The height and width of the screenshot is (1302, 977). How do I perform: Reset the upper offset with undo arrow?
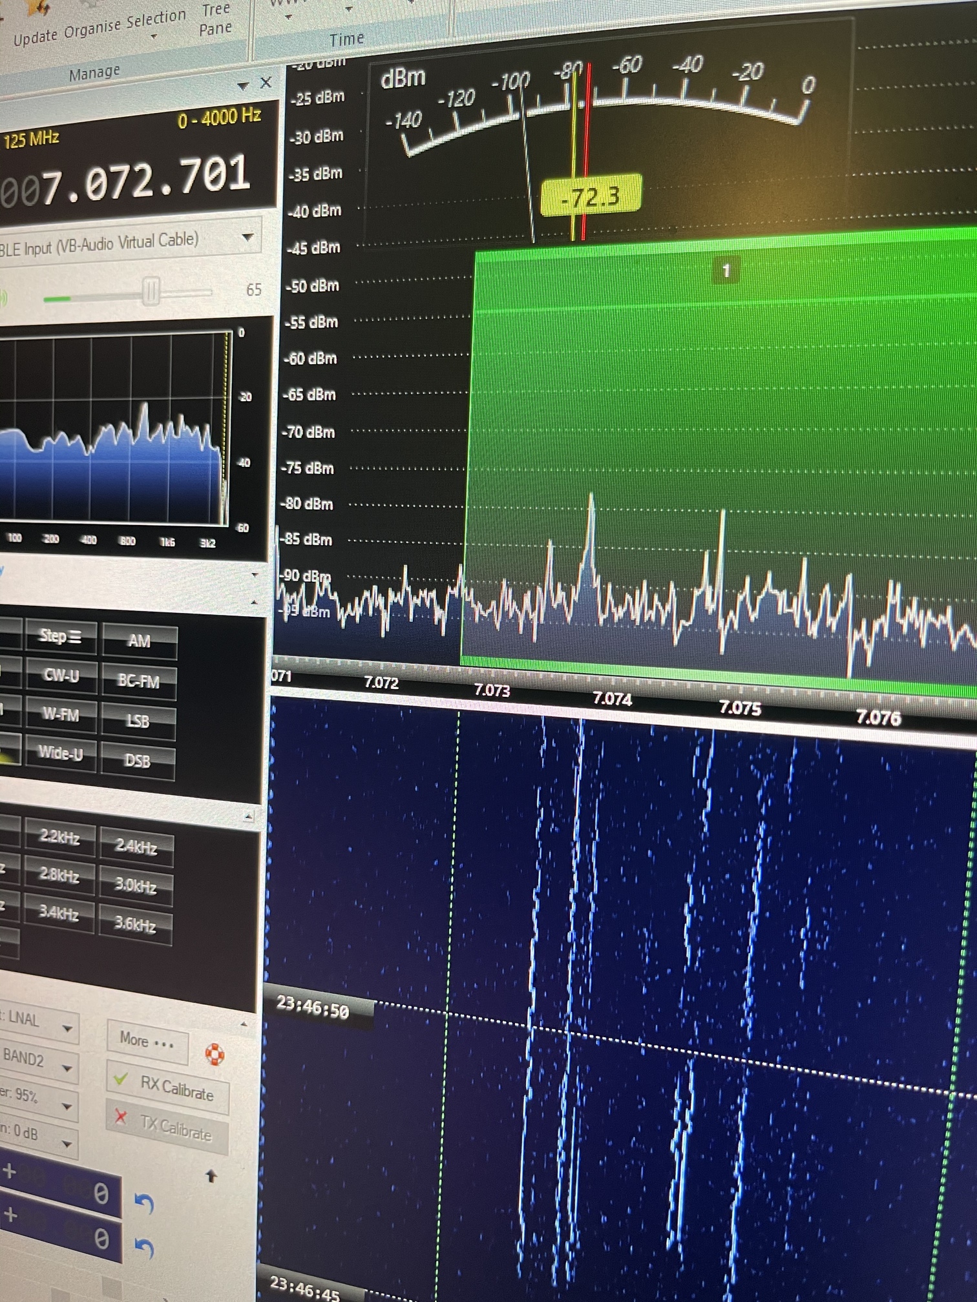(145, 1203)
